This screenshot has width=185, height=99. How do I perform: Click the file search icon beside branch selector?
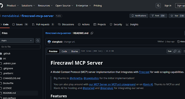38,40
